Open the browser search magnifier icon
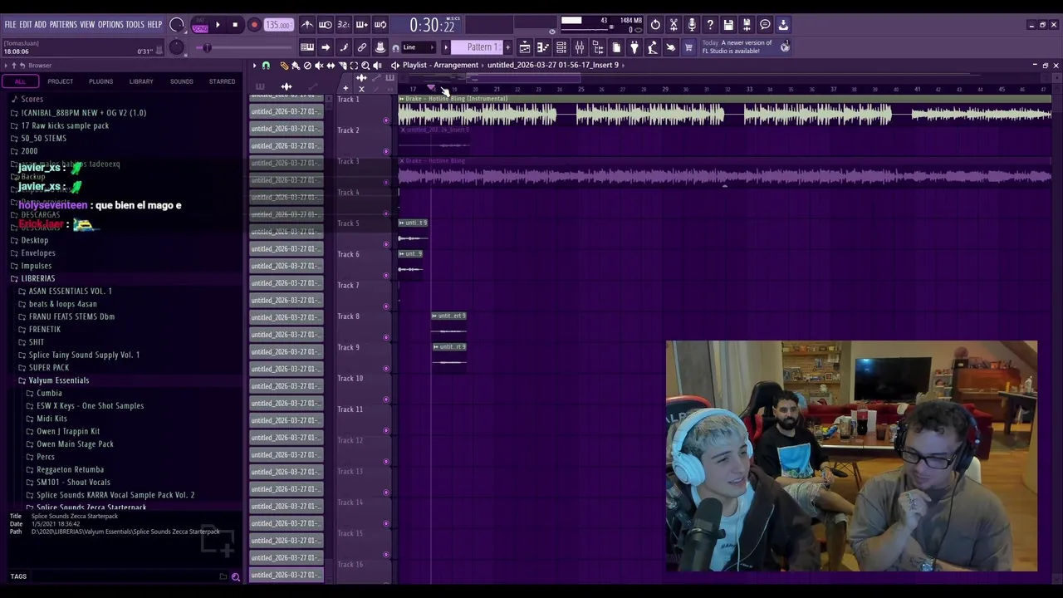The width and height of the screenshot is (1063, 598). coord(236,576)
